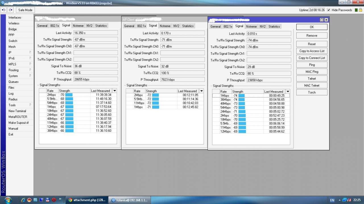Image resolution: width=364 pixels, height=204 pixels.
Task: Sort by Last Measured column in right window
Action: coord(274,92)
